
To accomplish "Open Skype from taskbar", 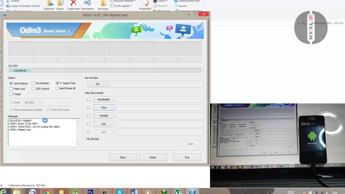I will (119, 192).
